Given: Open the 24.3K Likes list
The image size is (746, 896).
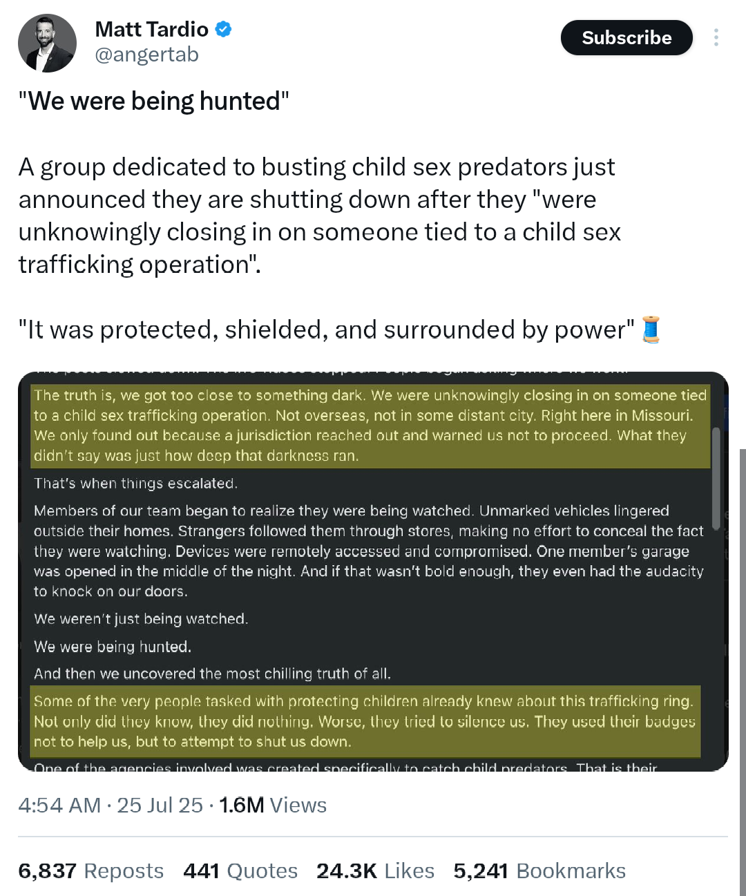Looking at the screenshot, I should tap(375, 871).
